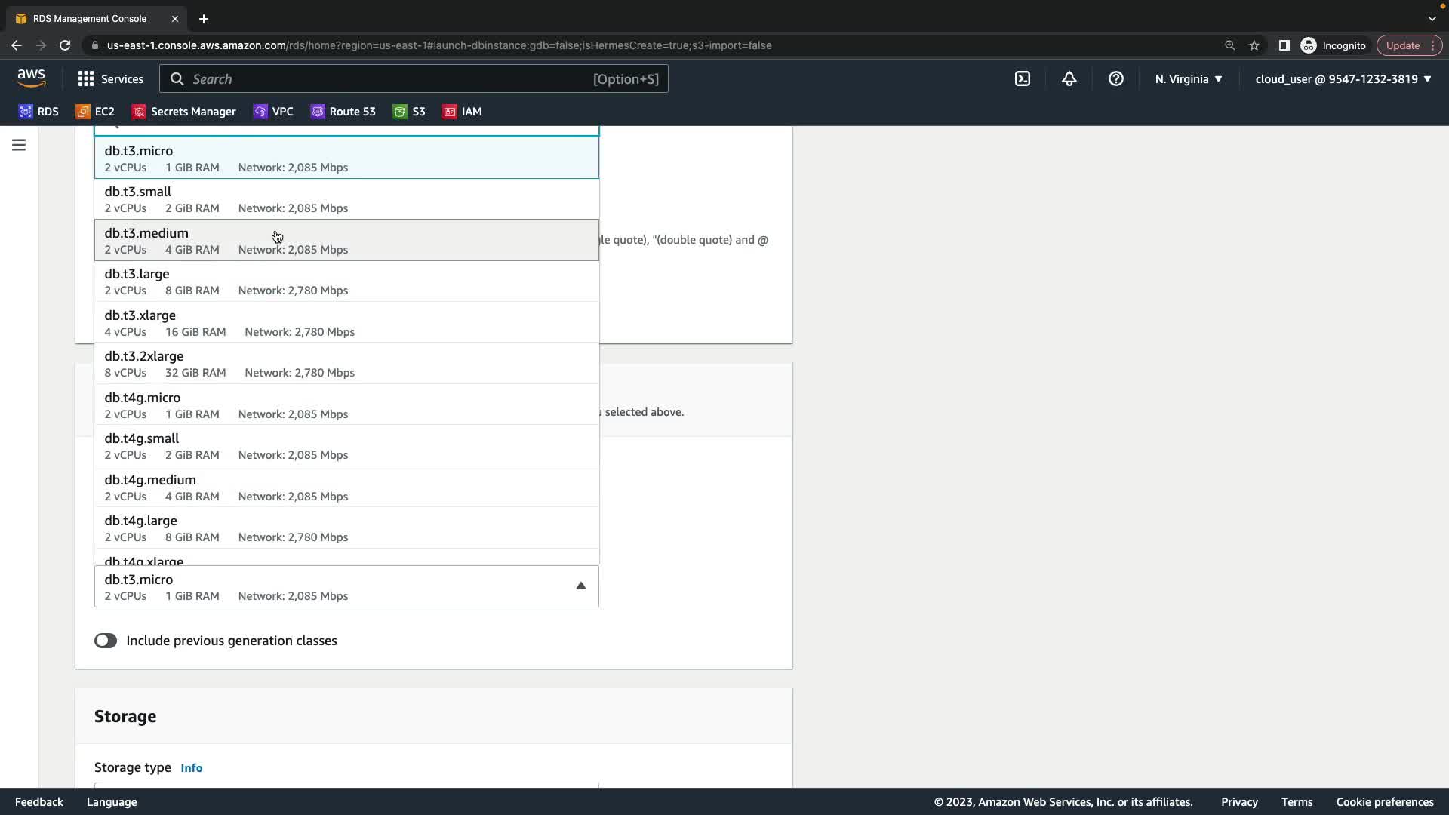Open the N. Virginia region dropdown
This screenshot has width=1449, height=815.
click(1188, 78)
